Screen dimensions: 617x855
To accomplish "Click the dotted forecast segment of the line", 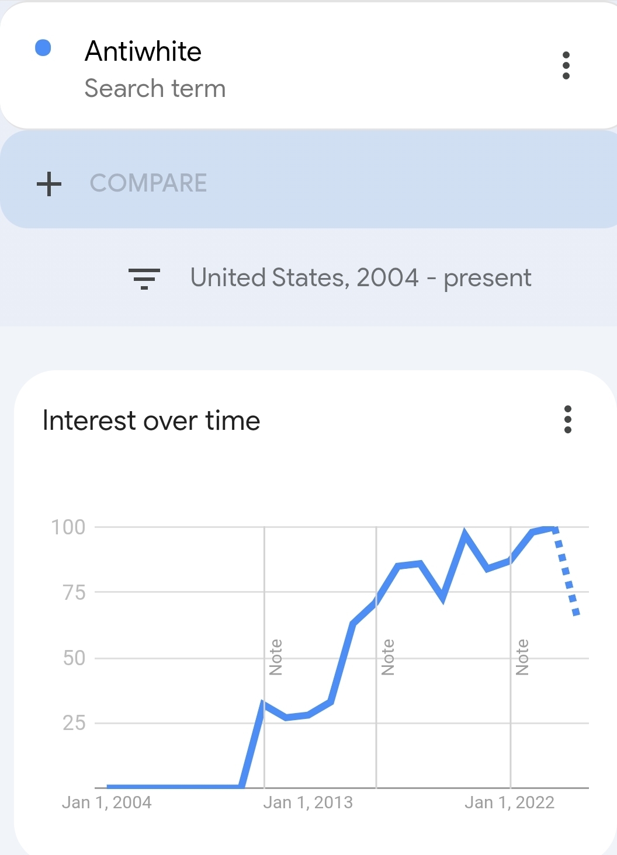I will coord(566,571).
